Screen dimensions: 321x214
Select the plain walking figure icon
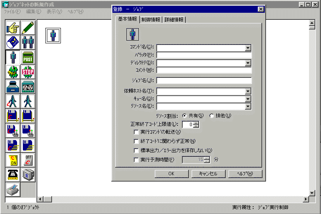pyautogui.click(x=28, y=101)
